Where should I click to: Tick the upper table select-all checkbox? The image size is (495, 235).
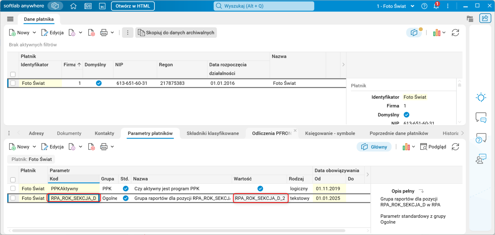[x=13, y=74]
